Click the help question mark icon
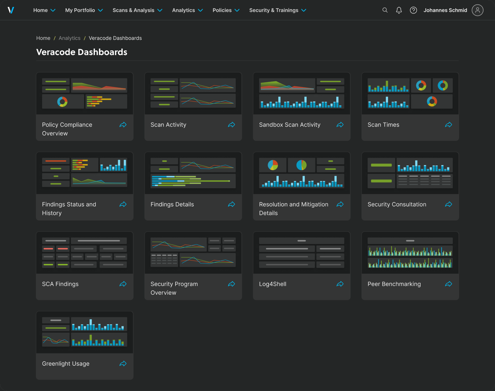 click(413, 10)
